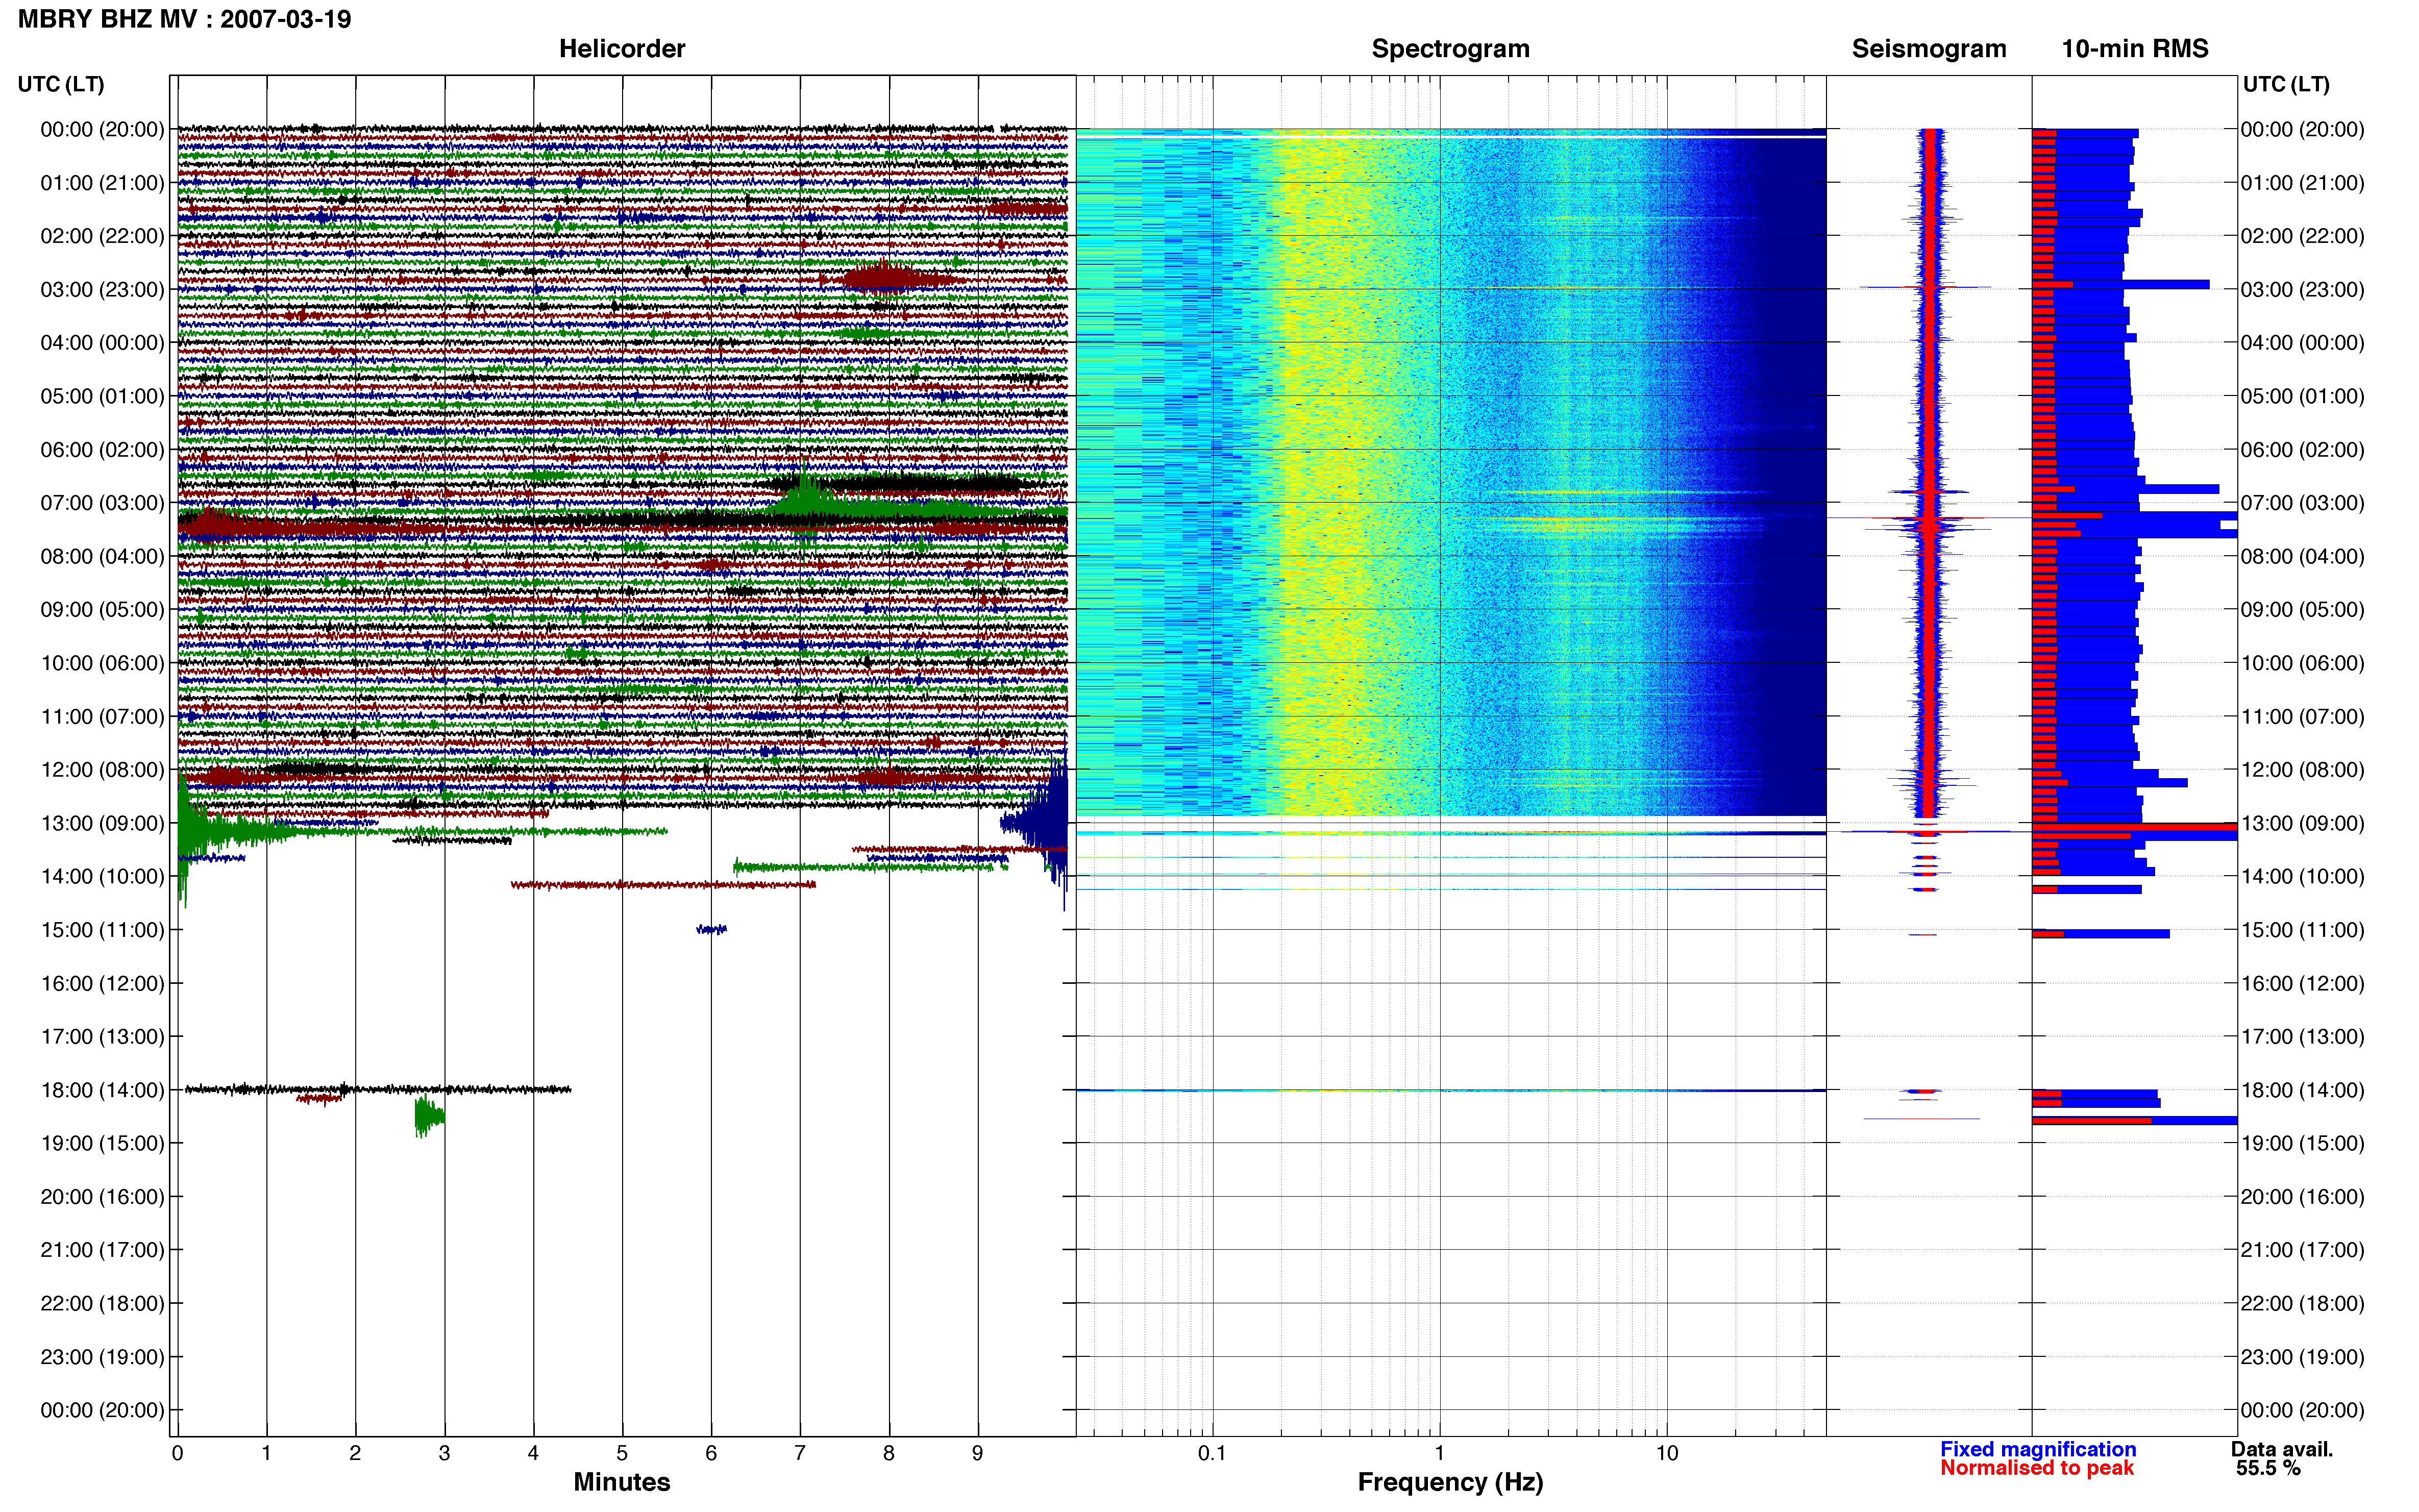Click the small green burst below 18:00 near minute 3
The image size is (2419, 1512).
(429, 1116)
